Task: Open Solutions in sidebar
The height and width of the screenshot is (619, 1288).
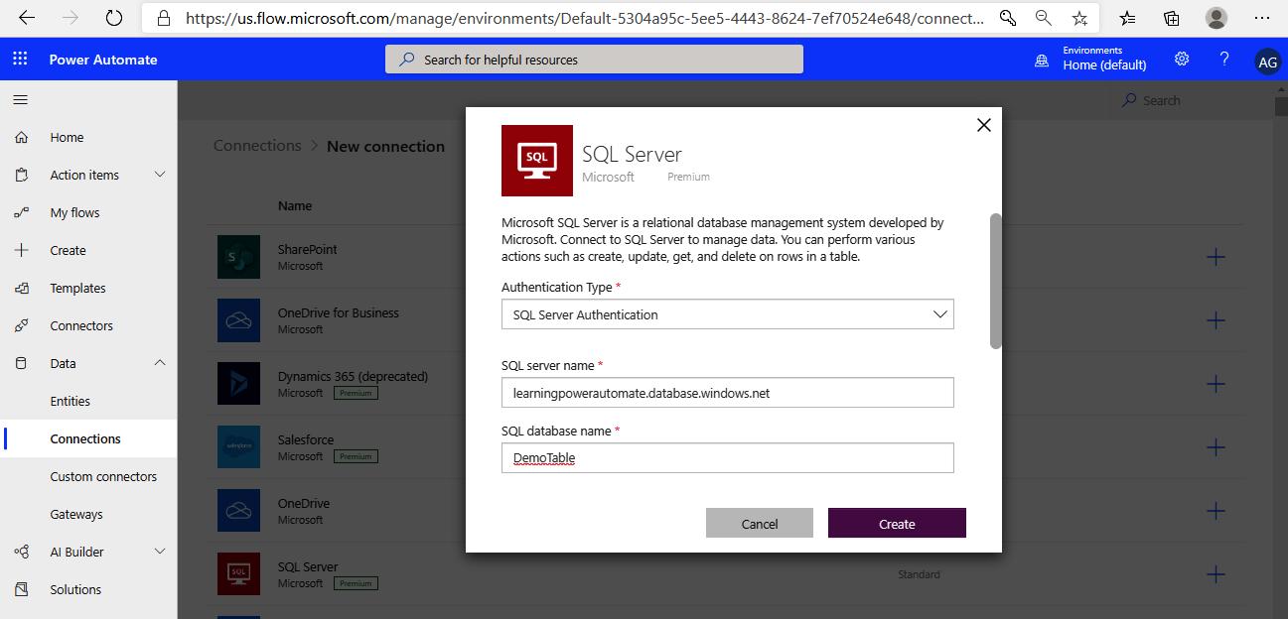Action: (x=75, y=590)
